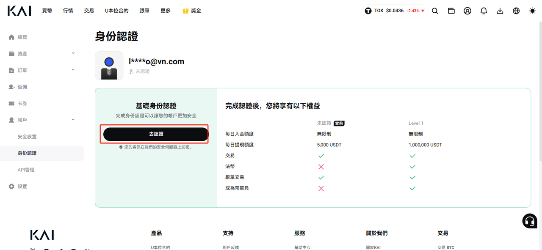542x250 pixels.
Task: Select 卡券 in the sidebar
Action: [22, 103]
